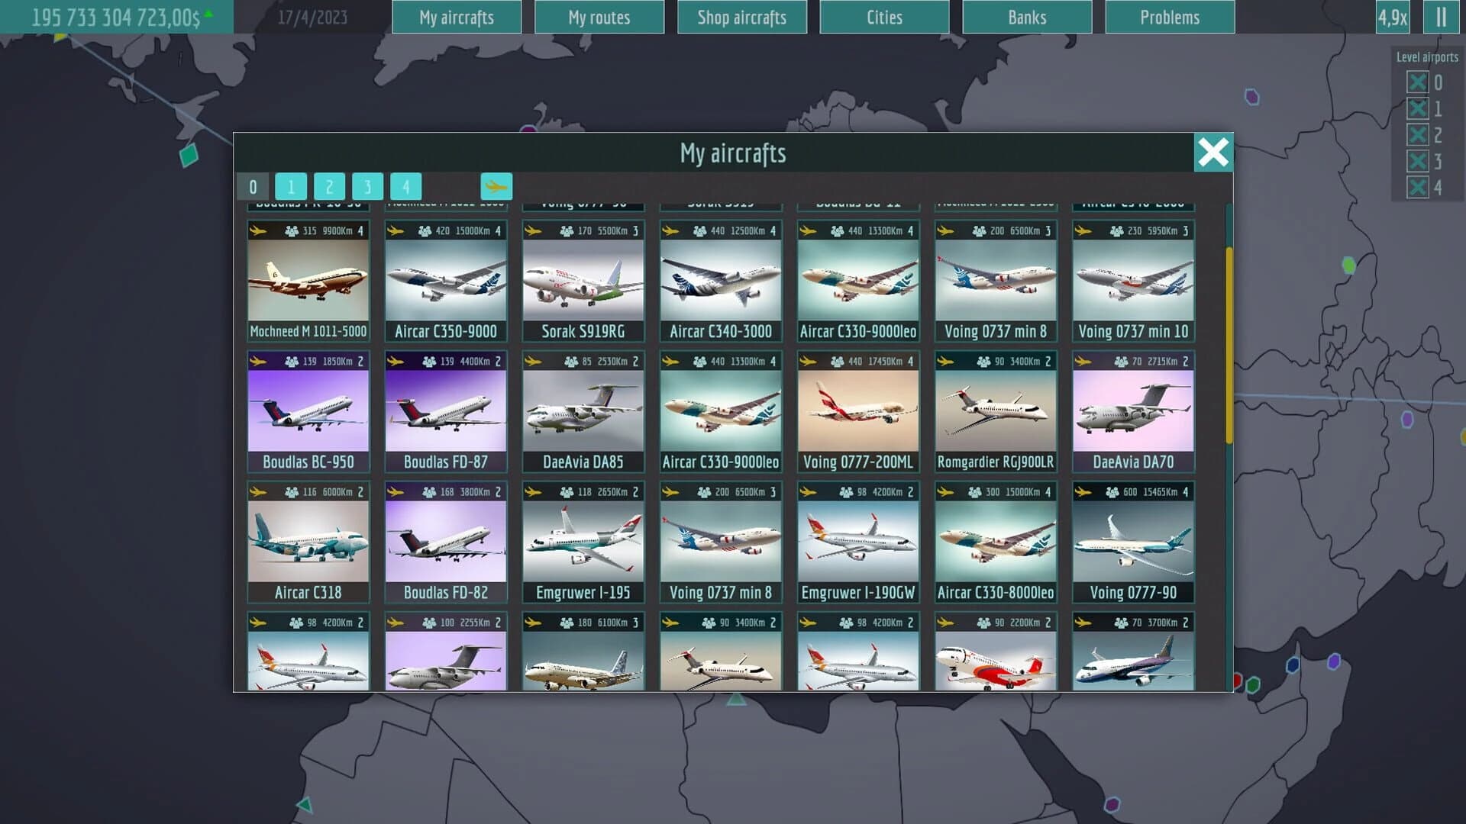Toggle level 4 airports display
The image size is (1466, 824).
coord(1419,186)
